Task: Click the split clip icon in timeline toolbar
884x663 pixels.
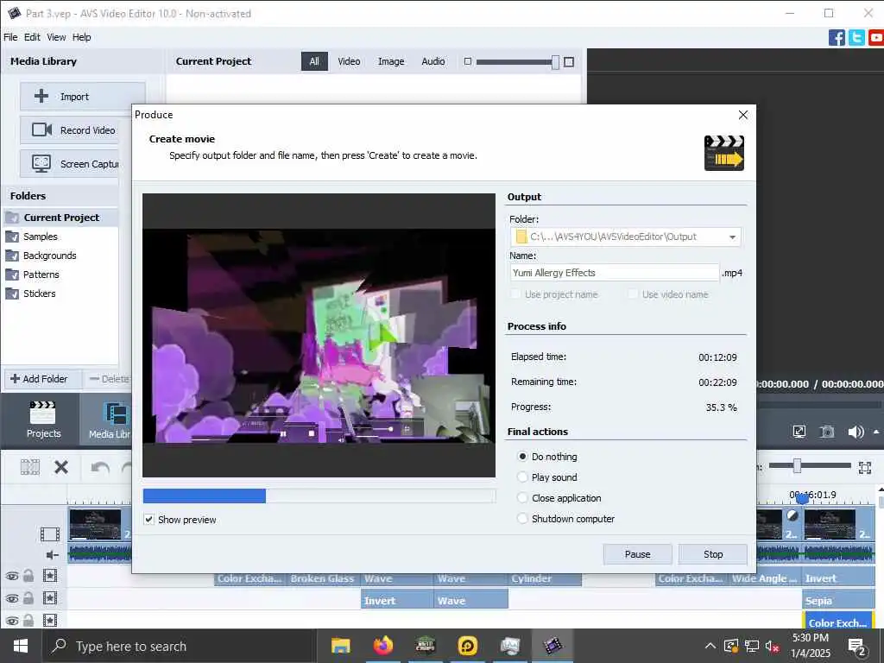Action: click(30, 467)
